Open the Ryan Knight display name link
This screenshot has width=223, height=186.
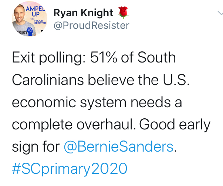[83, 13]
